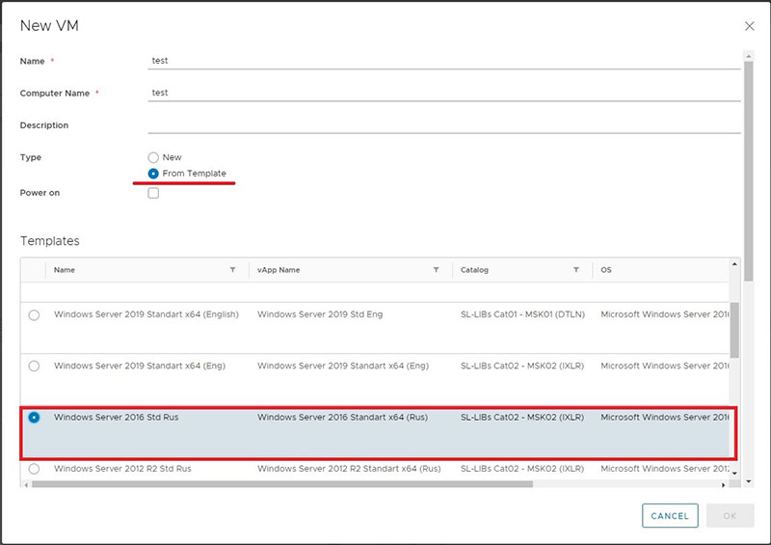Click into the Name input field
Screen dimensions: 771x545
(443, 60)
